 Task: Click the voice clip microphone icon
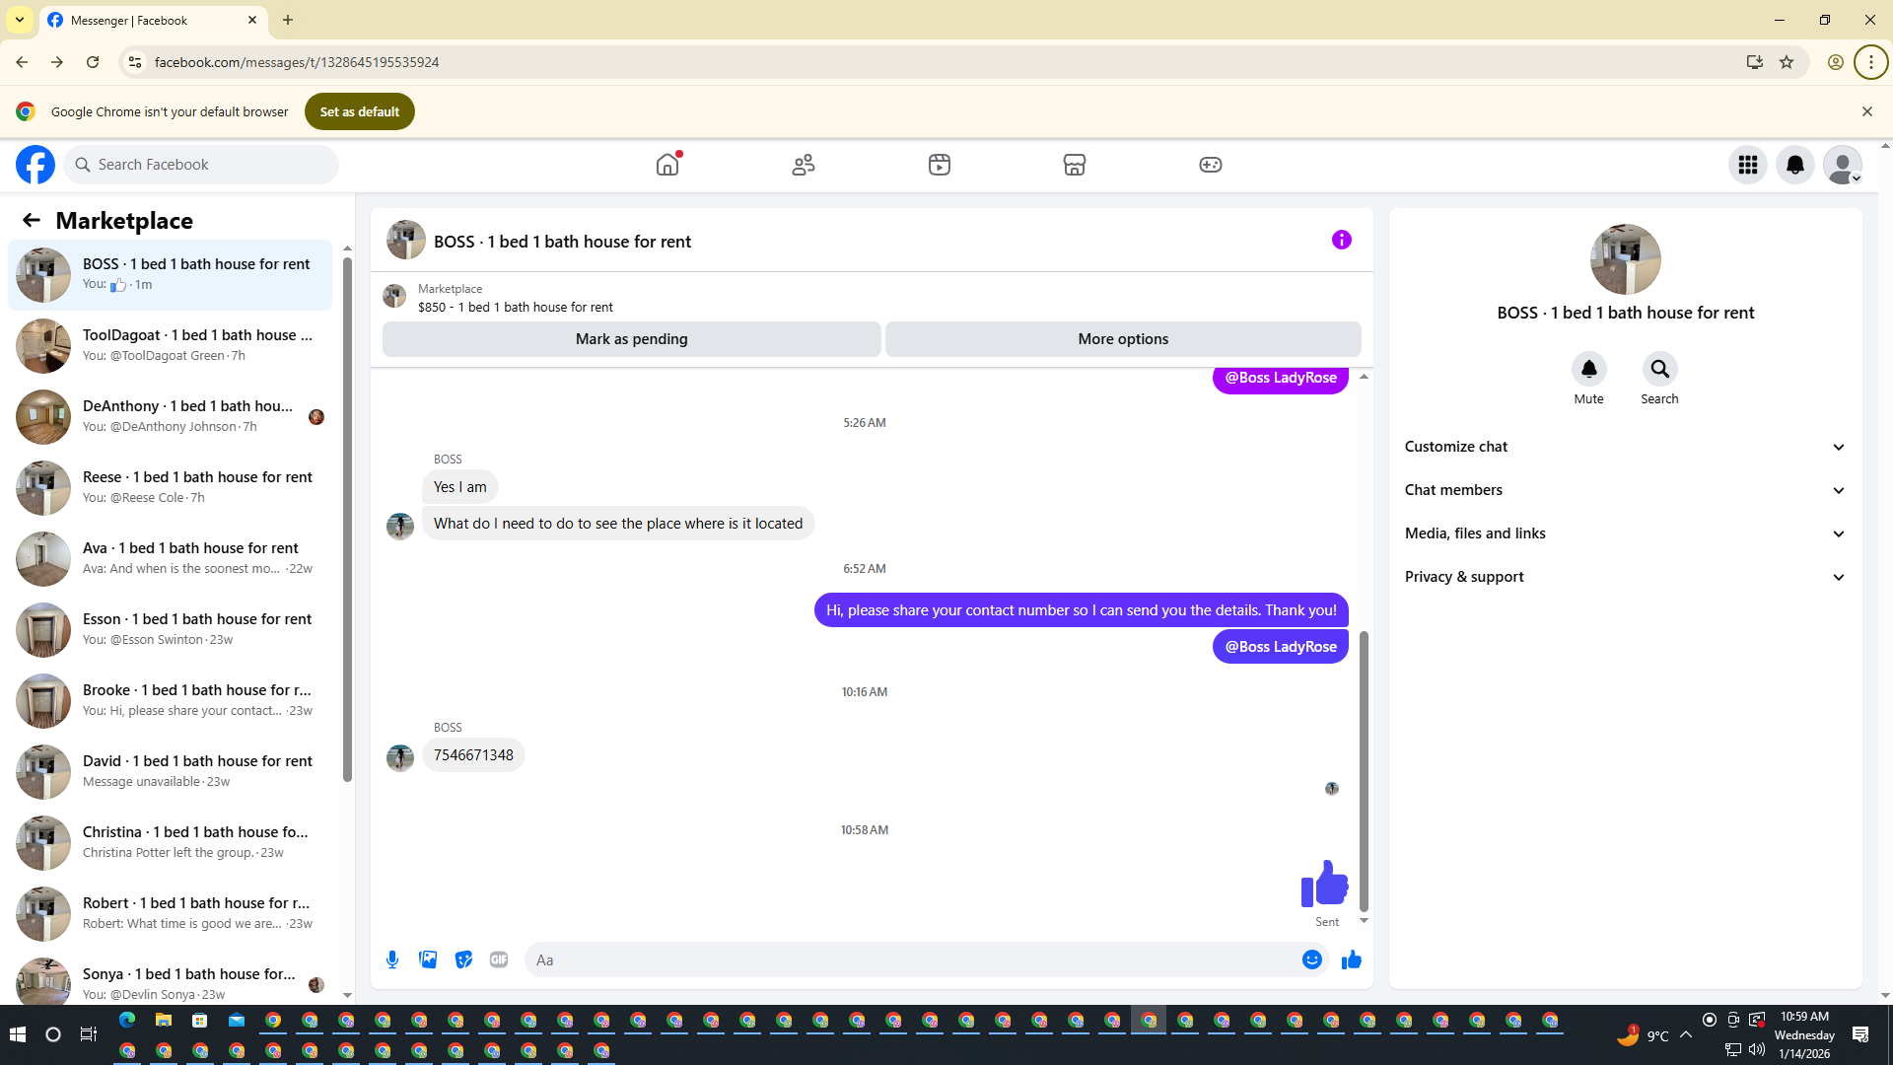392,959
